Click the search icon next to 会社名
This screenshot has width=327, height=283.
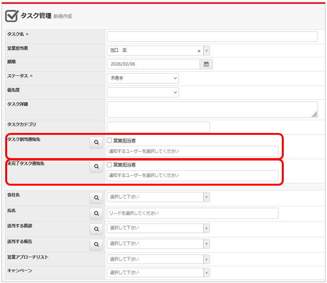point(96,197)
